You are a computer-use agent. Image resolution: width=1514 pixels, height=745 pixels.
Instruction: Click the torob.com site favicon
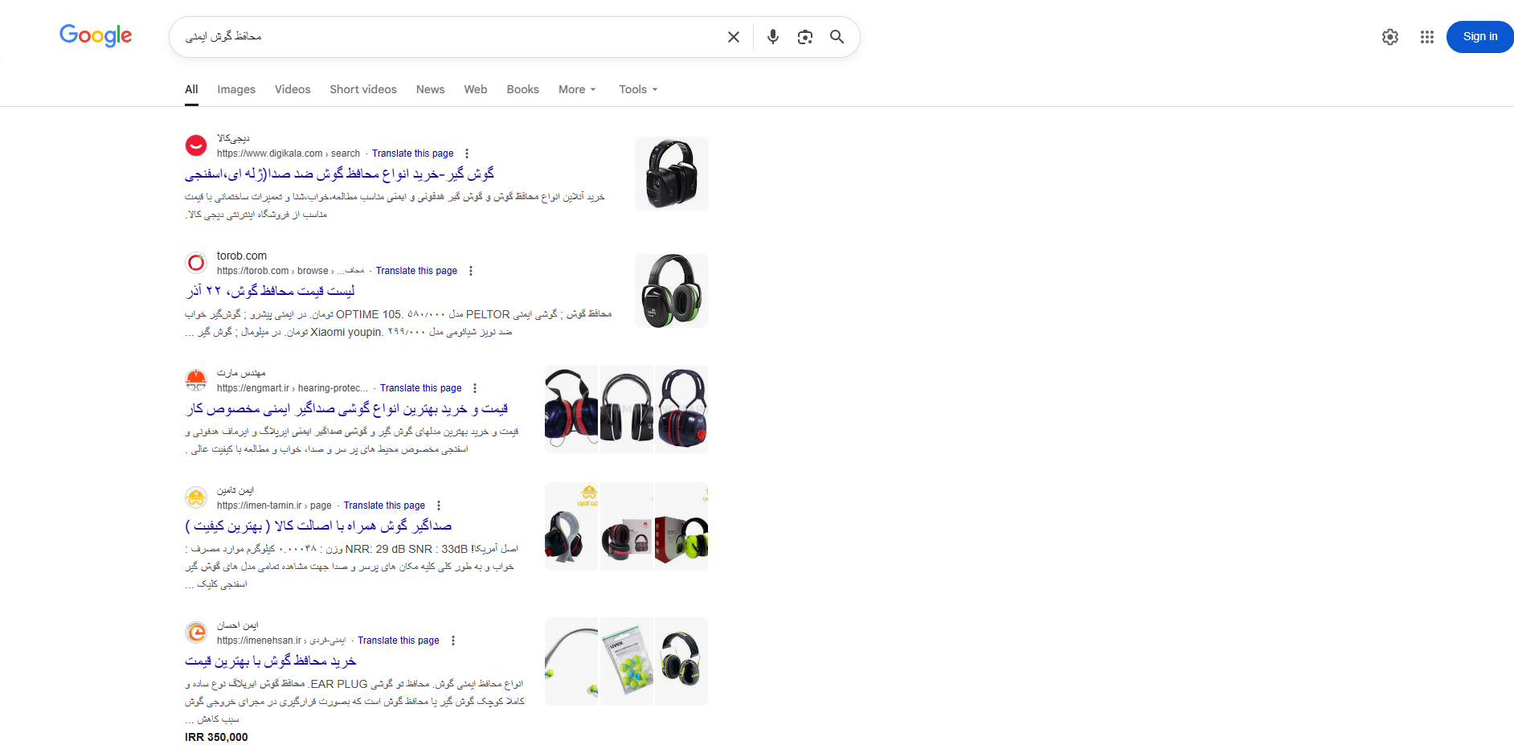pos(196,263)
